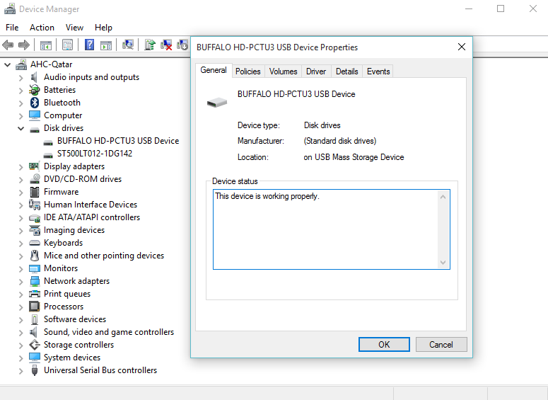Click the Software devices label
548x400 pixels.
click(75, 319)
